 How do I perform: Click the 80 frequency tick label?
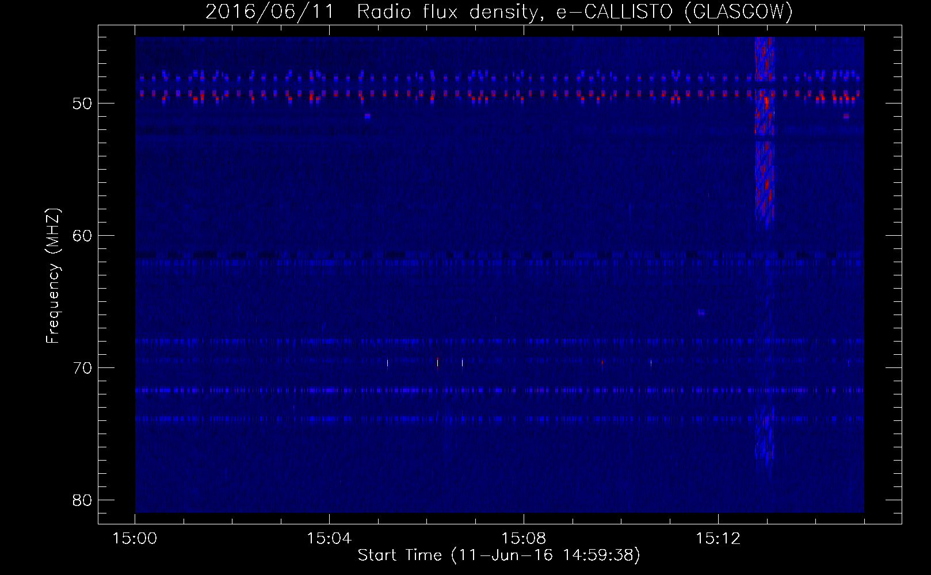[82, 500]
